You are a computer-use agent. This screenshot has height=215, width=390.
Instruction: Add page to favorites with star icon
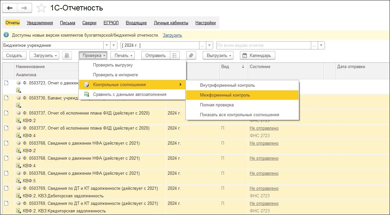point(41,8)
